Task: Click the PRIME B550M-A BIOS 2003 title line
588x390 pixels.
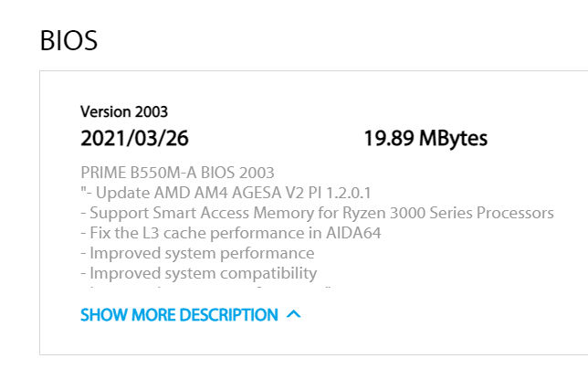Action: (177, 173)
